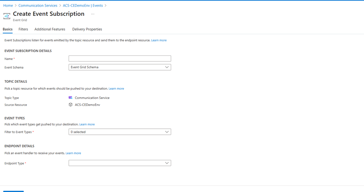This screenshot has width=364, height=192.
Task: Click the Event Grid subtitle text
Action: (x=20, y=20)
